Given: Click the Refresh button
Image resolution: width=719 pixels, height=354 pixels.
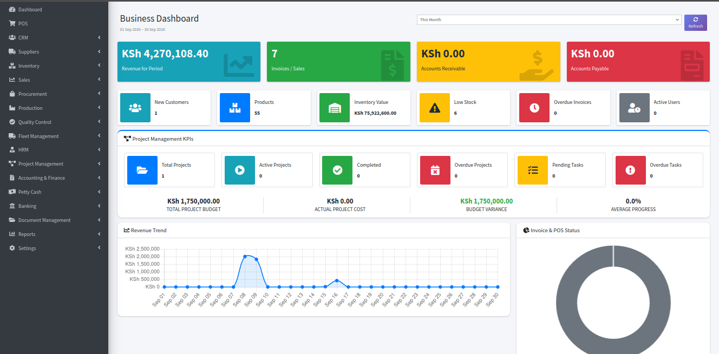Looking at the screenshot, I should point(696,23).
